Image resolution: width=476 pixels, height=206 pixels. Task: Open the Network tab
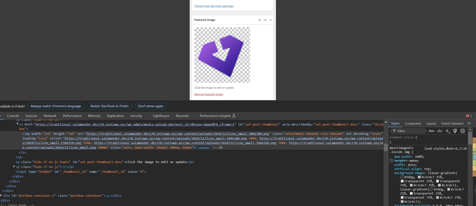tap(50, 116)
